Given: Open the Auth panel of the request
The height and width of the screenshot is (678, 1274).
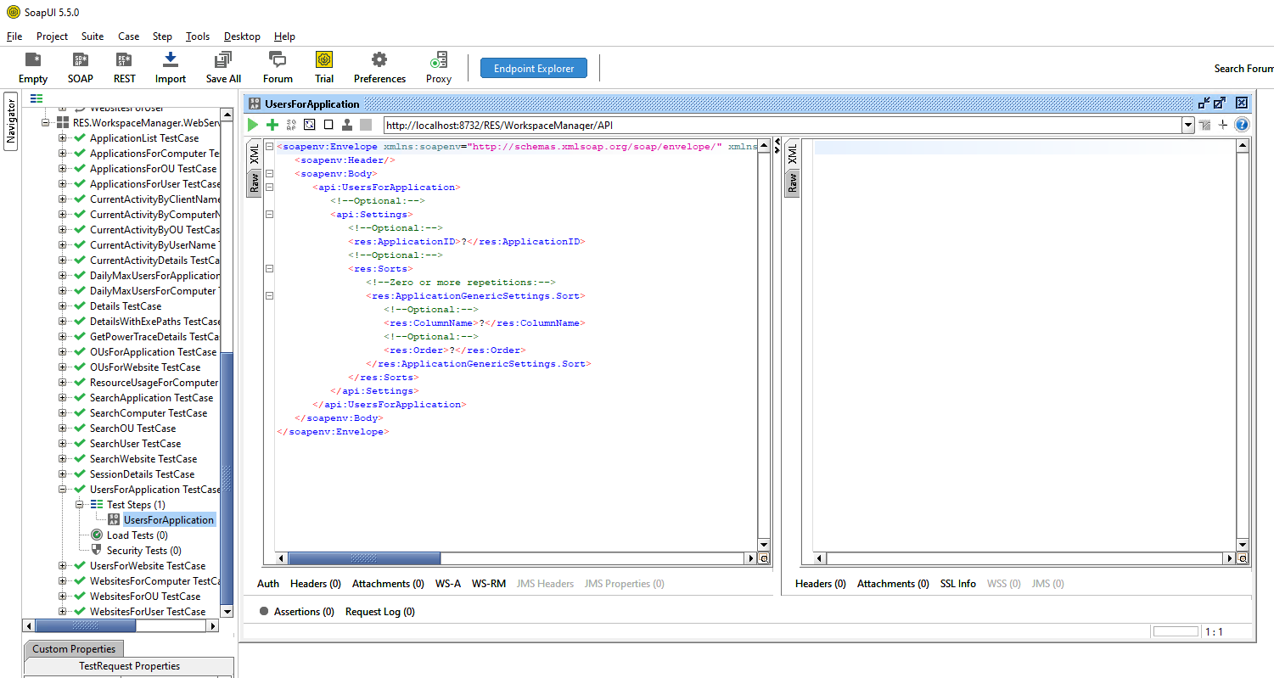Looking at the screenshot, I should pyautogui.click(x=267, y=583).
